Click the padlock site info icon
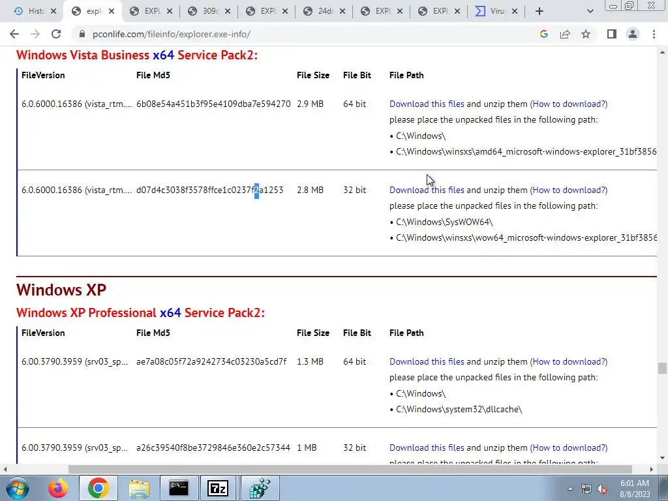This screenshot has height=501, width=668. coord(82,34)
